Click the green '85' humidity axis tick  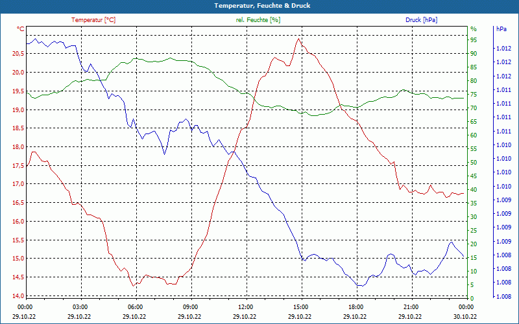(474, 67)
